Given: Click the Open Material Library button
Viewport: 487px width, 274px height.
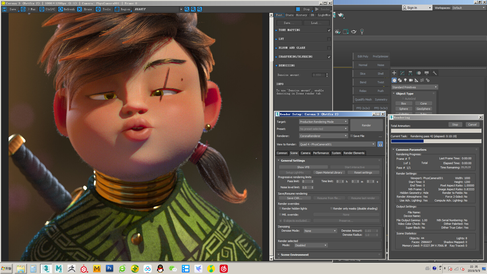Looking at the screenshot, I should pos(329,173).
